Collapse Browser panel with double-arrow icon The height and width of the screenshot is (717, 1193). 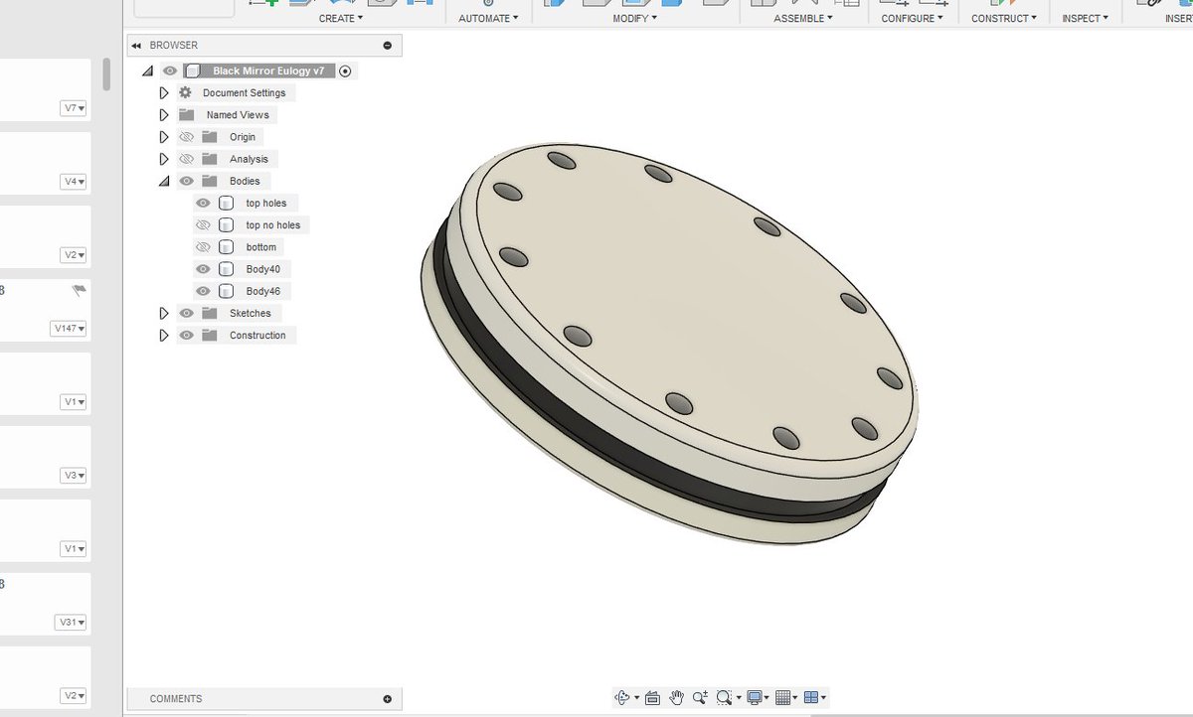[x=136, y=46]
